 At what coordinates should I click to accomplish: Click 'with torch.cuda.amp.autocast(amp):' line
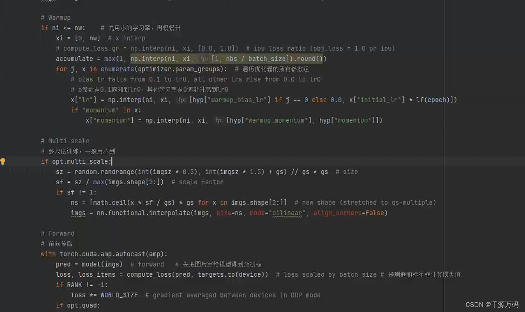coord(104,254)
